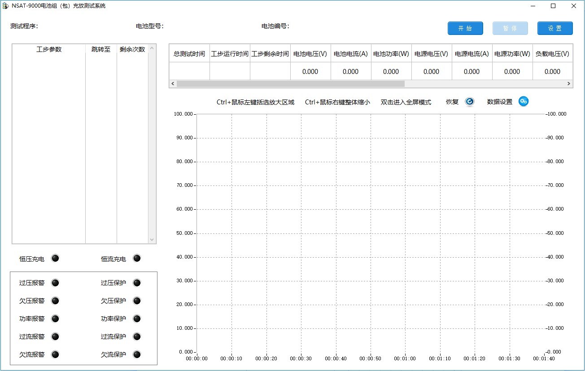The width and height of the screenshot is (585, 371).
Task: Click left arrow of data table scrollbar
Action: (x=173, y=84)
